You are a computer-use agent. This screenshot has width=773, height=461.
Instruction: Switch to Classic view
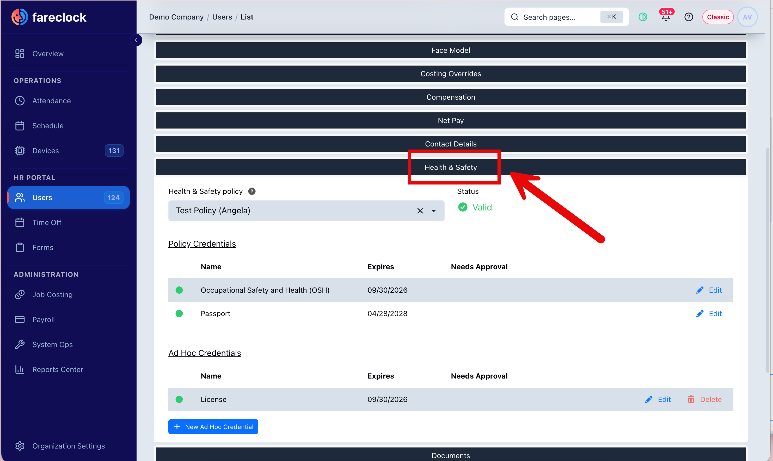tap(717, 17)
